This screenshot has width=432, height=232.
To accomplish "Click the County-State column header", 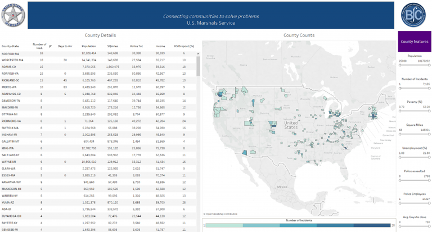I will click(10, 46).
